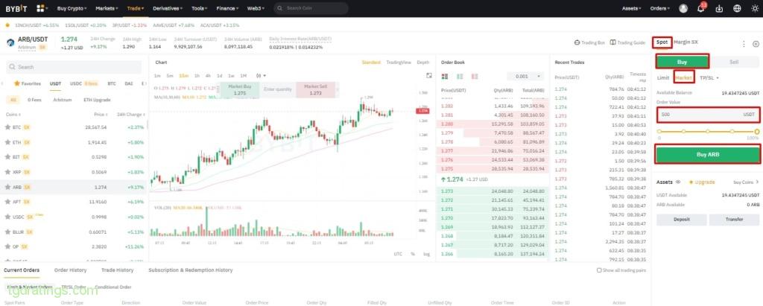This screenshot has width=763, height=306.
Task: Open the language globe icon
Action: coord(737,8)
